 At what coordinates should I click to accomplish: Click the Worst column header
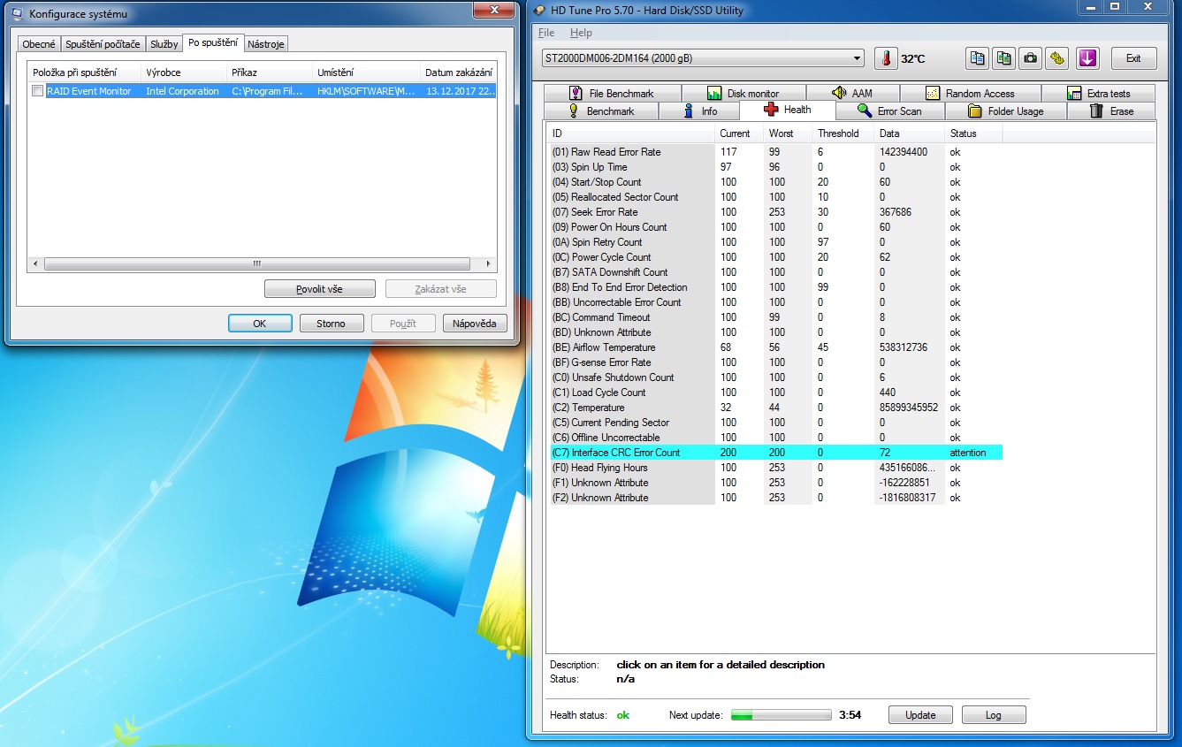pos(788,133)
